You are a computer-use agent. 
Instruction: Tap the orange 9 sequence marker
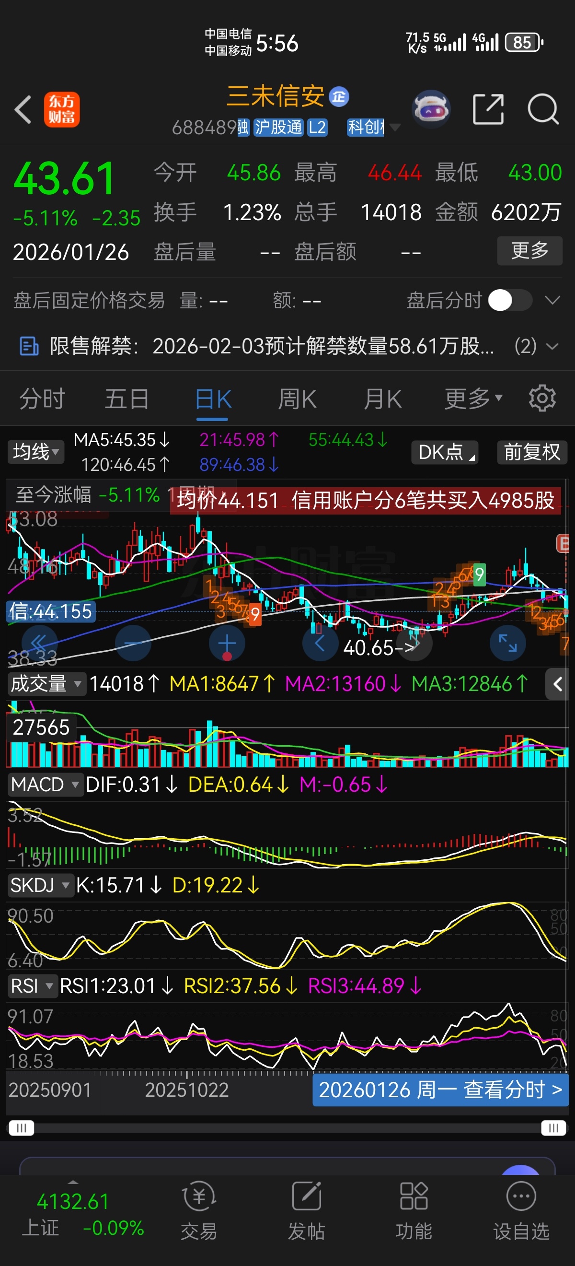(255, 614)
